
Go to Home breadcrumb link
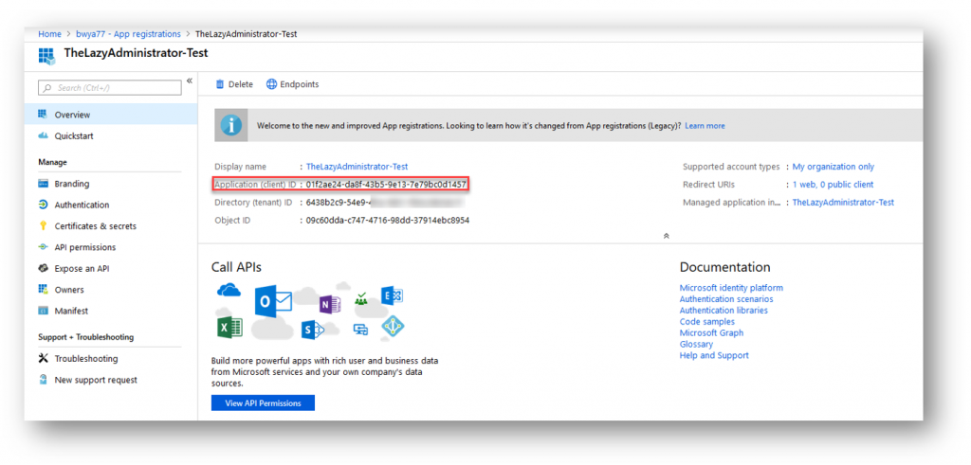pyautogui.click(x=49, y=34)
